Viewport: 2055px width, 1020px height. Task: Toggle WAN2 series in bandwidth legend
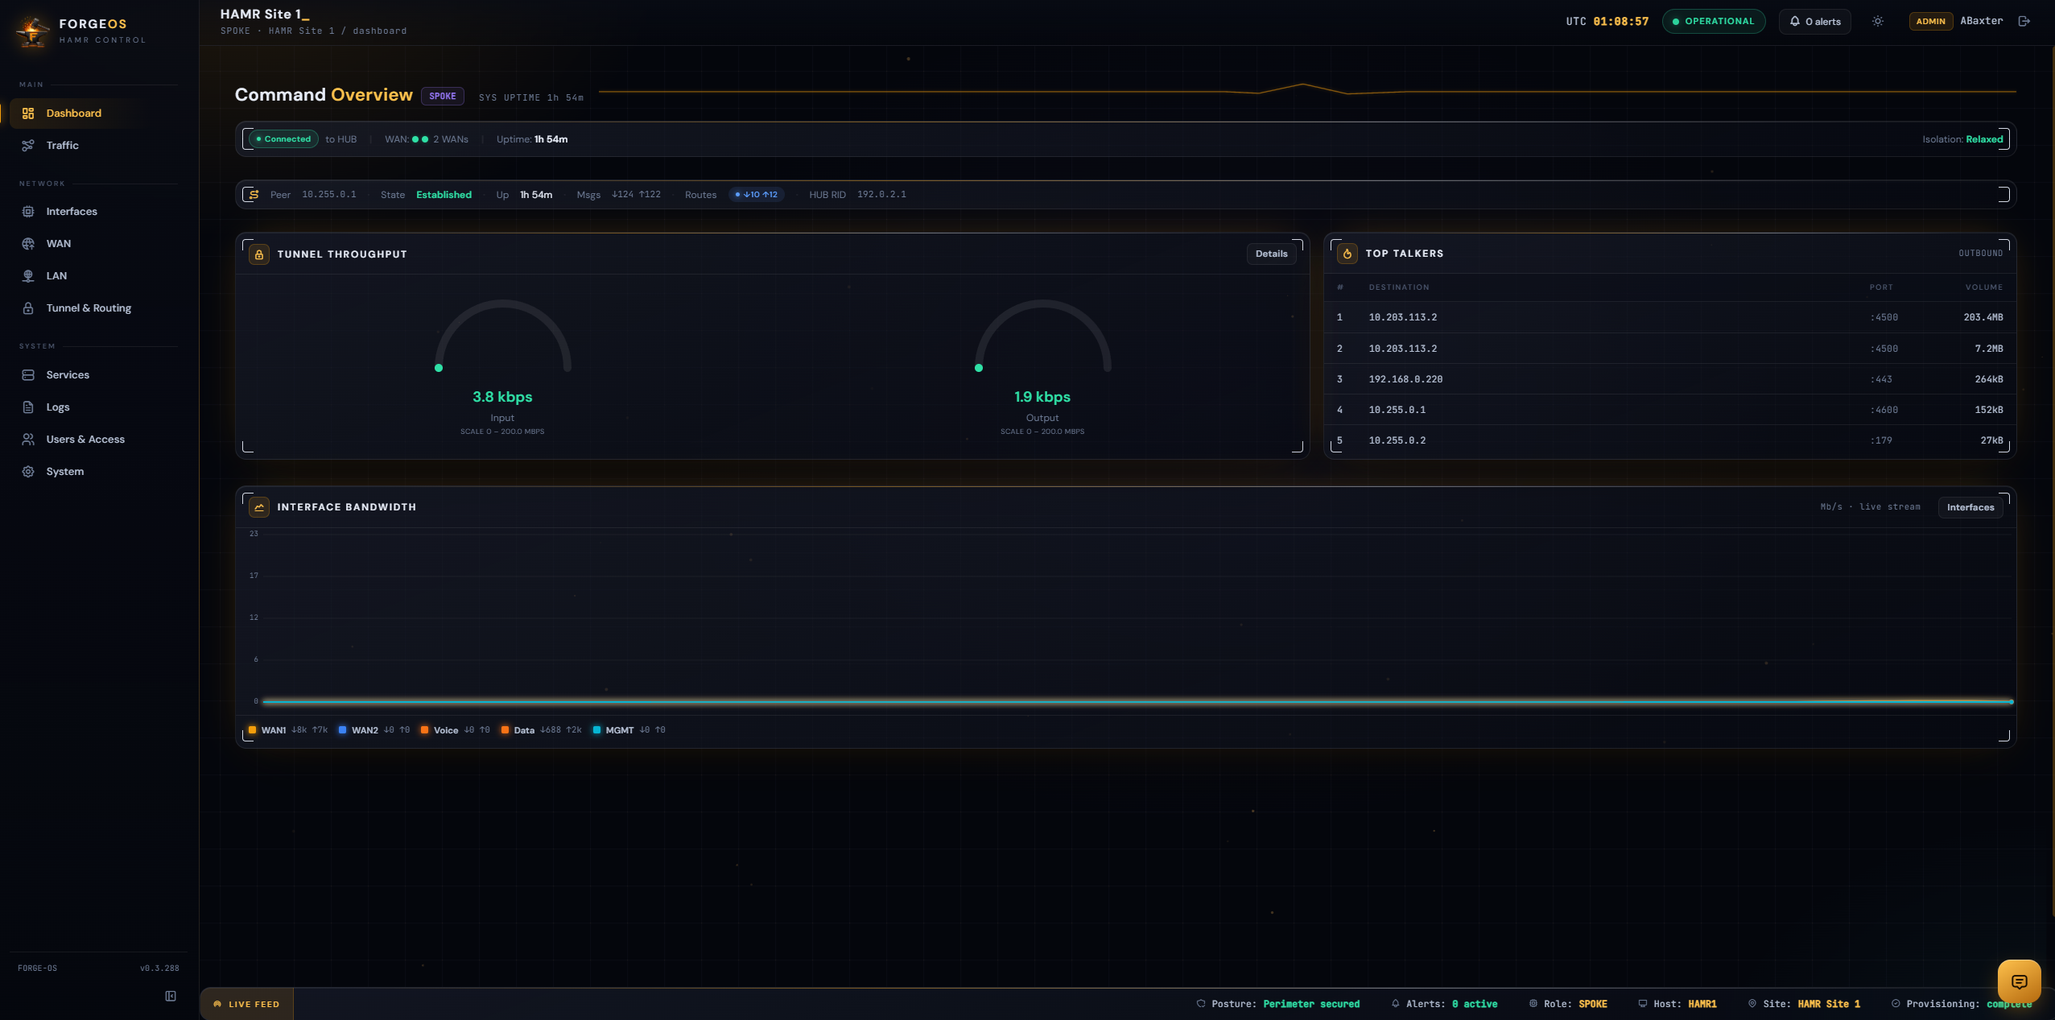point(374,731)
